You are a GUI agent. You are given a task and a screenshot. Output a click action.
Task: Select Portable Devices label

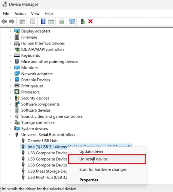[x=36, y=80]
